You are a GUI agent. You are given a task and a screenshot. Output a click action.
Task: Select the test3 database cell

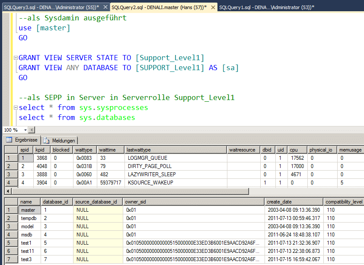pyautogui.click(x=30, y=259)
